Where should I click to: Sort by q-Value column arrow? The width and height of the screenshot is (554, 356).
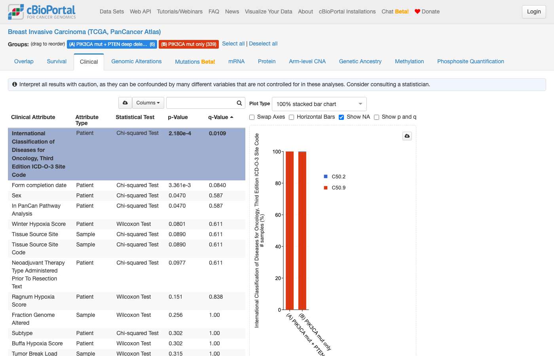pos(232,117)
